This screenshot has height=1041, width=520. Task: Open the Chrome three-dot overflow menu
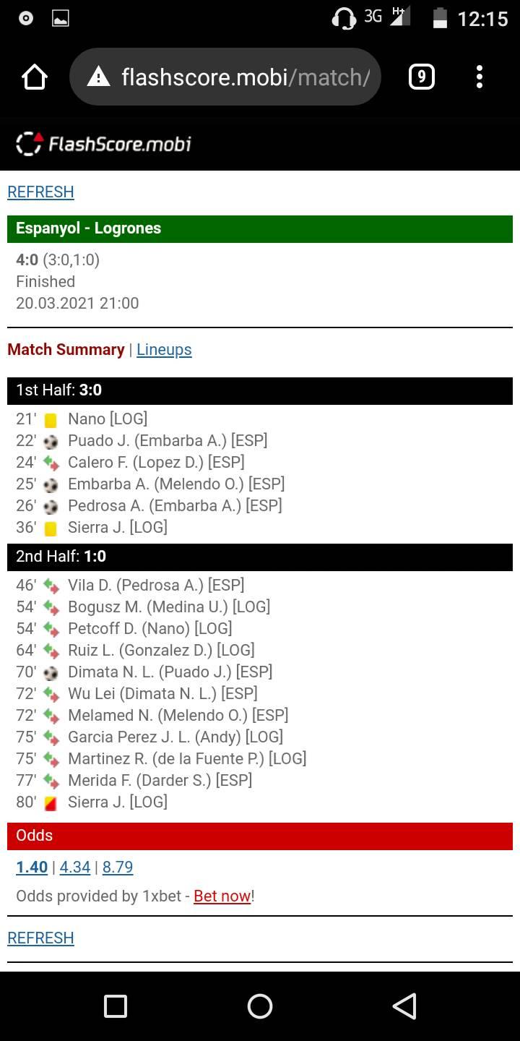tap(480, 77)
